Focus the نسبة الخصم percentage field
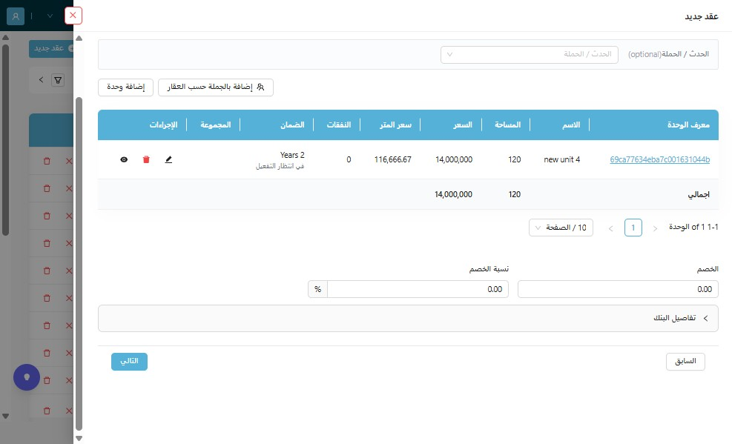The width and height of the screenshot is (732, 444). click(418, 289)
